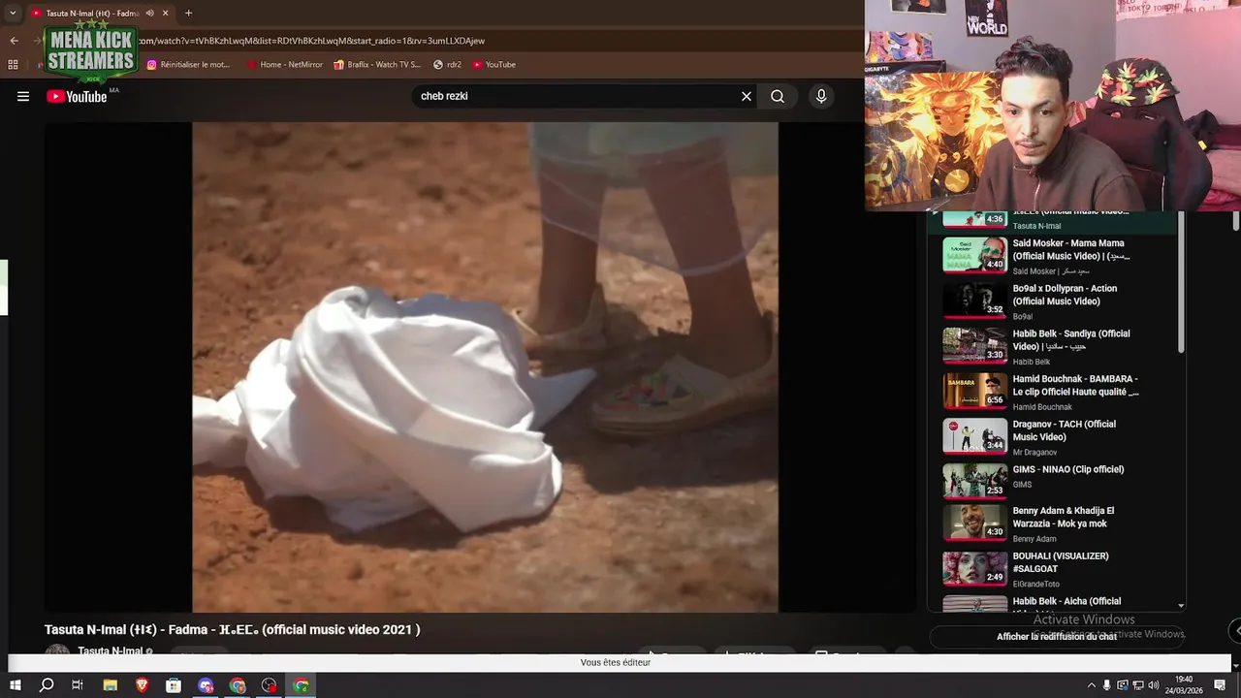Clear the search text with the X icon
This screenshot has width=1241, height=698.
coord(747,96)
